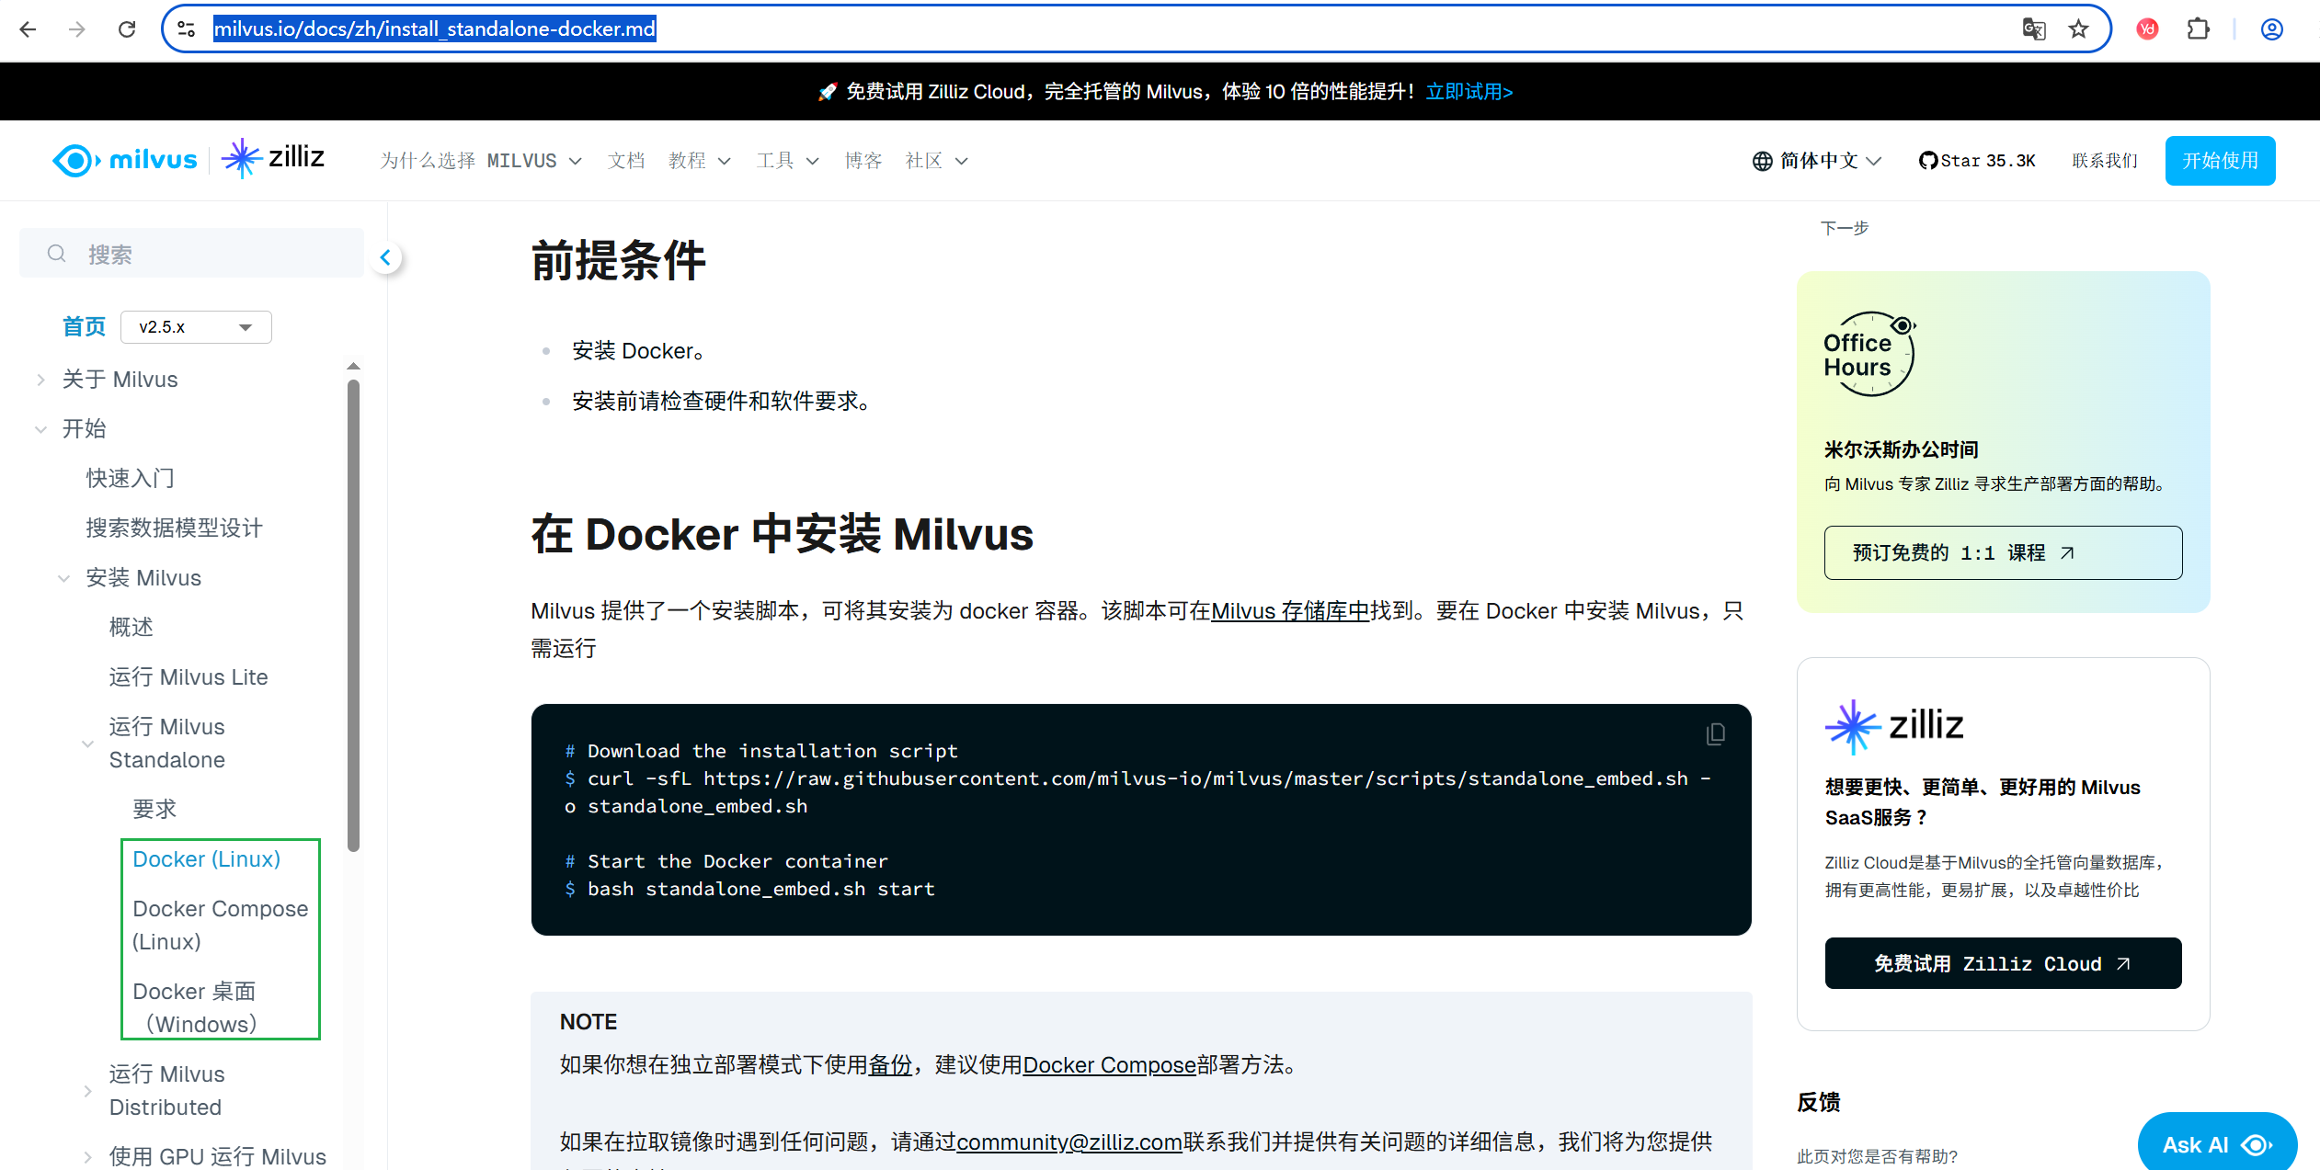Open the Docker Compose link in the NOTE
This screenshot has width=2320, height=1170.
[1109, 1064]
